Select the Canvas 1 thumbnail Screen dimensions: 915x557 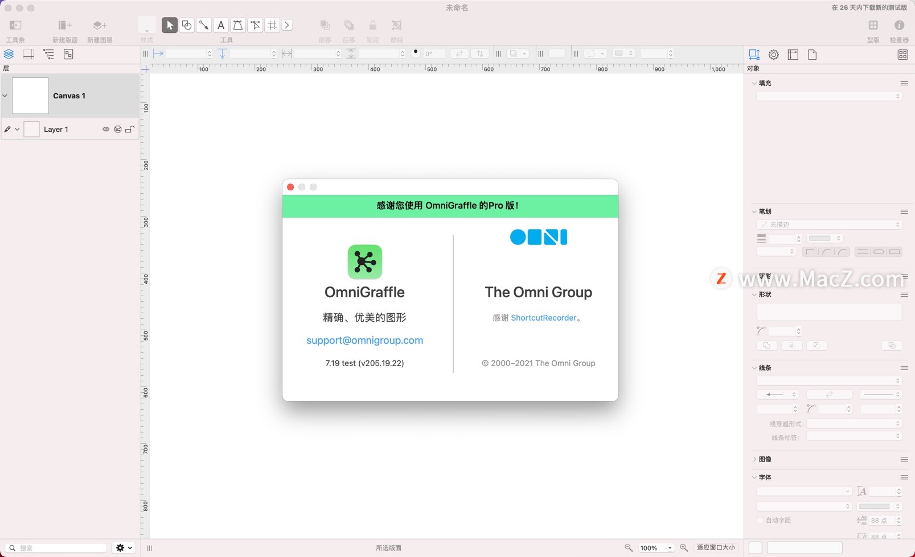tap(30, 95)
